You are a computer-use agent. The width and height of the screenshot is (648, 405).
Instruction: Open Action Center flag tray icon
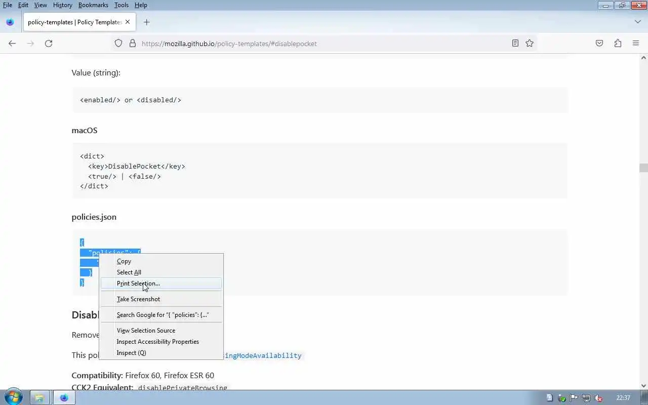574,398
